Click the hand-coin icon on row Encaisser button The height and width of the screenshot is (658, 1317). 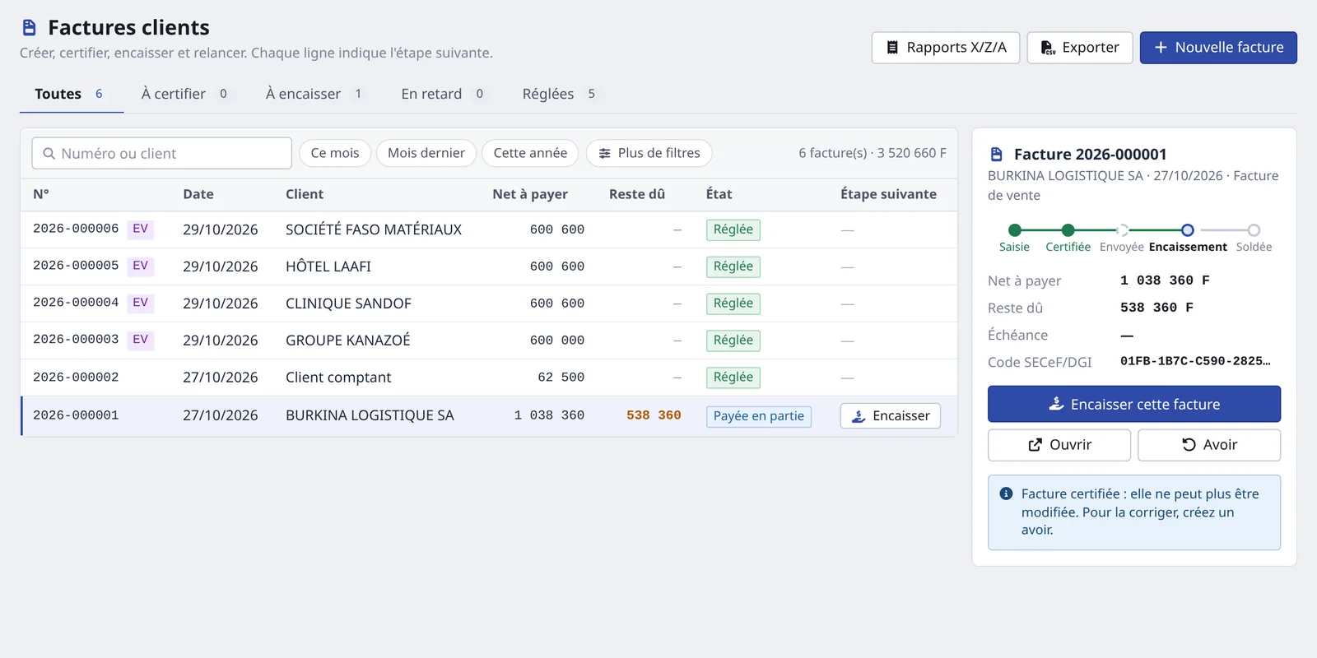(859, 416)
